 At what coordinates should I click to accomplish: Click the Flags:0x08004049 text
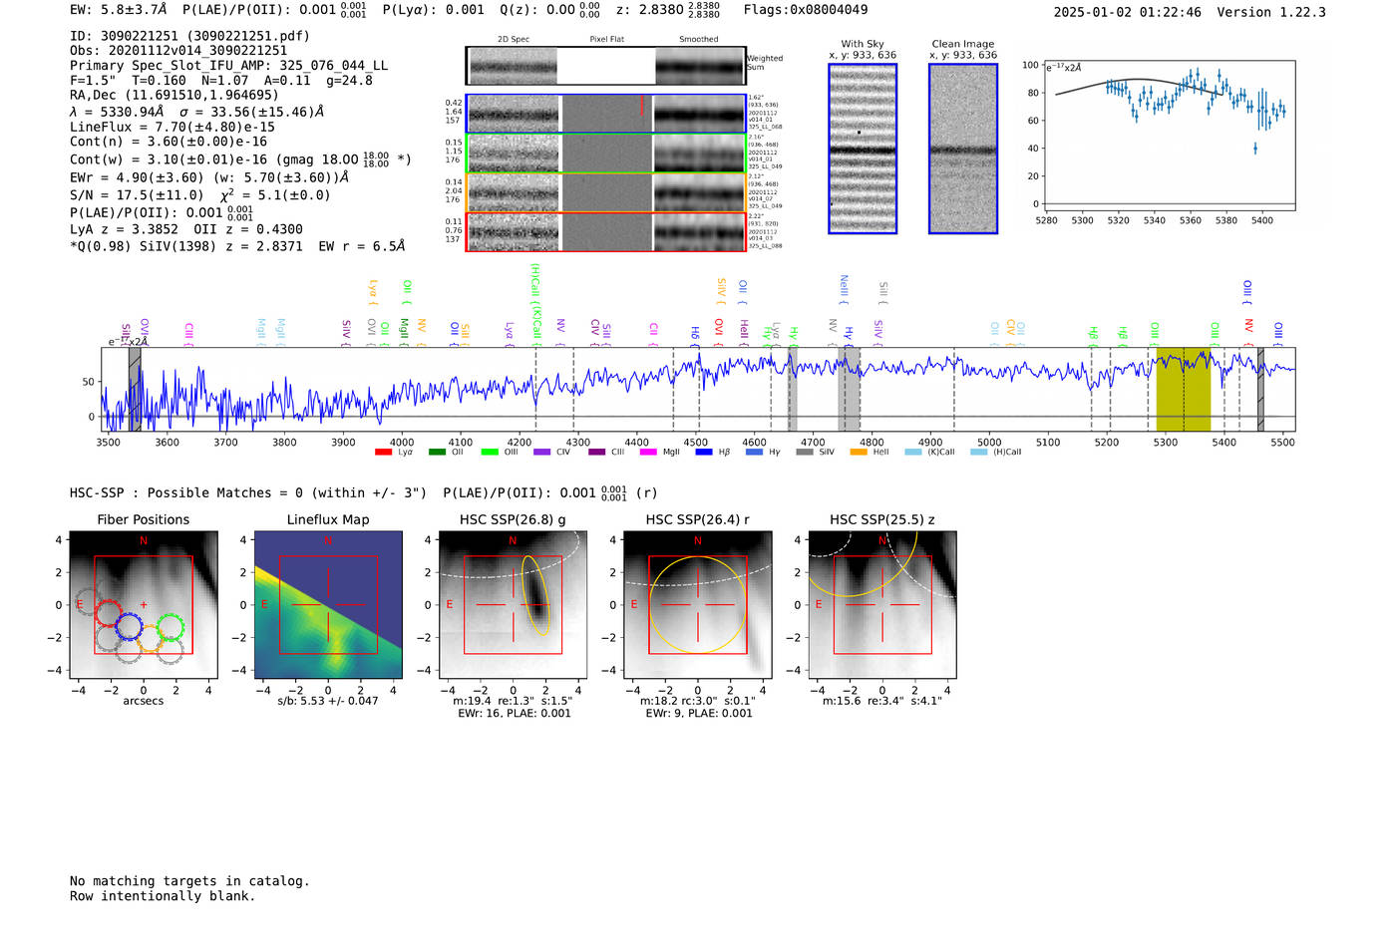tap(806, 10)
